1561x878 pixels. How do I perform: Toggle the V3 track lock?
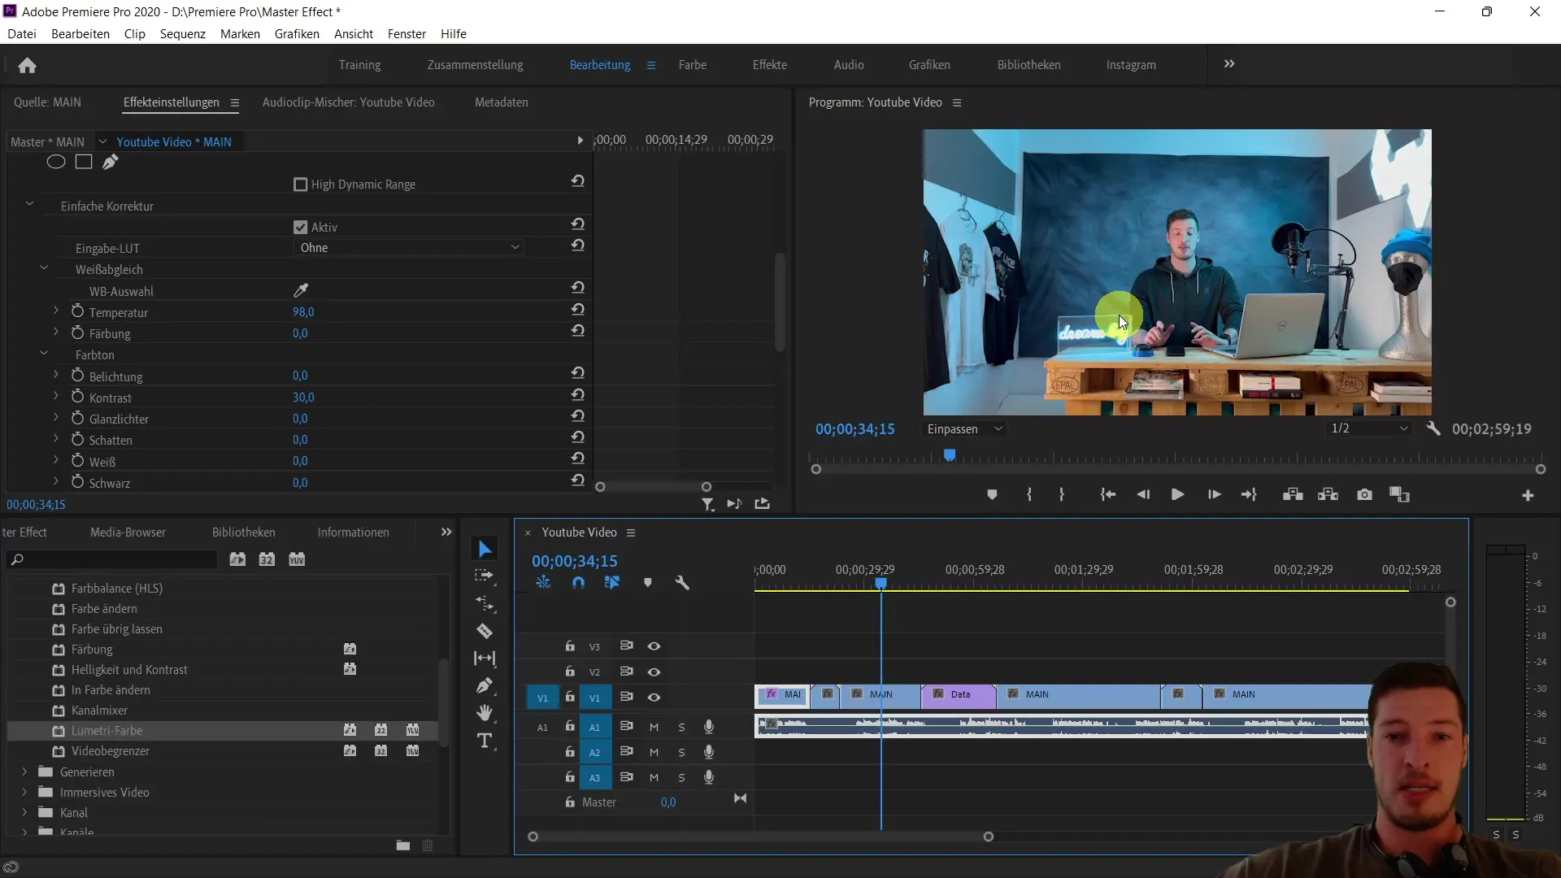pos(570,645)
